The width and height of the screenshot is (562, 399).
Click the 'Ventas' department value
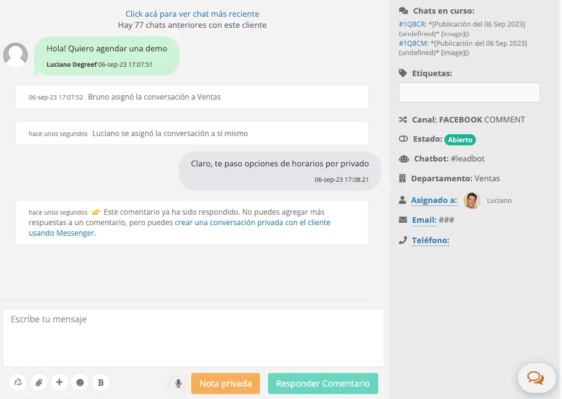(x=487, y=178)
